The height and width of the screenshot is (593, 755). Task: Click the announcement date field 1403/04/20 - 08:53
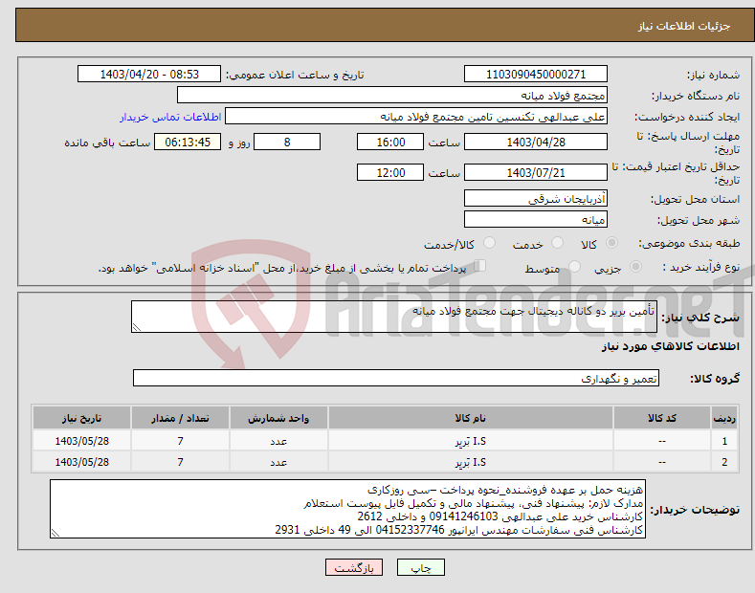tap(149, 75)
